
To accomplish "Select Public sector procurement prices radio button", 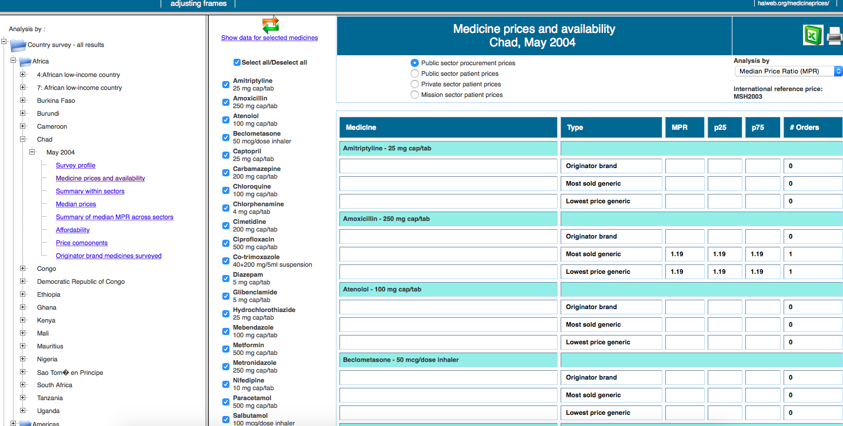I will 415,63.
